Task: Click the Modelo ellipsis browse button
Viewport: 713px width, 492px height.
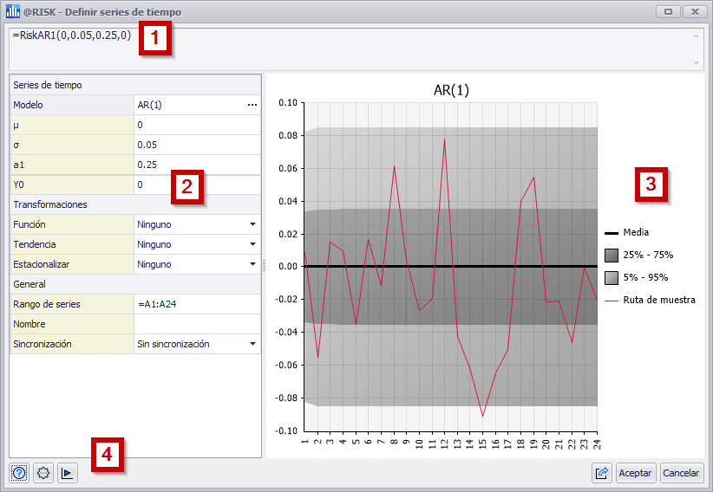Action: 252,105
